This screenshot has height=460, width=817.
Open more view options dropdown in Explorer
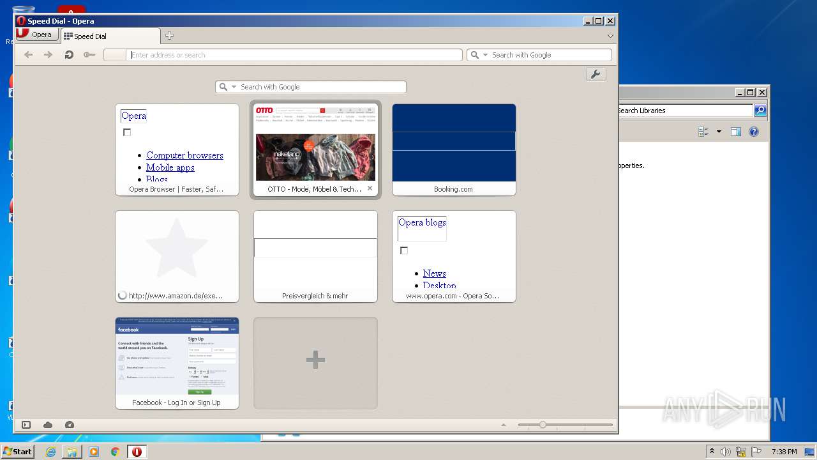coord(719,132)
